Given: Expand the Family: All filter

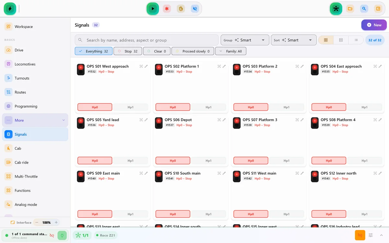Looking at the screenshot, I should coord(231,51).
